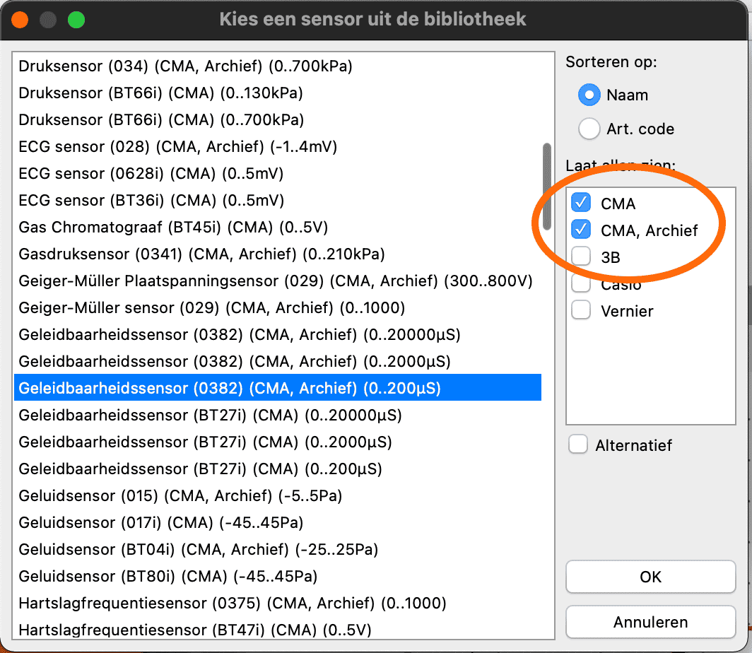The image size is (752, 653).
Task: Choose Gasdruksensor (0341) 0..210kPa
Action: 201,254
